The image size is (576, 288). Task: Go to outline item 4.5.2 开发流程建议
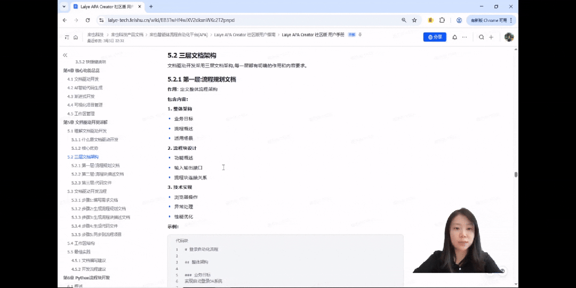point(89,269)
